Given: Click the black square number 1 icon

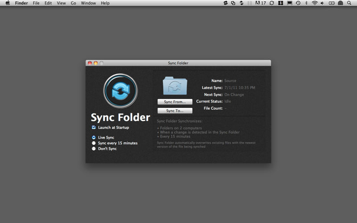Looking at the screenshot, I should [281, 3].
